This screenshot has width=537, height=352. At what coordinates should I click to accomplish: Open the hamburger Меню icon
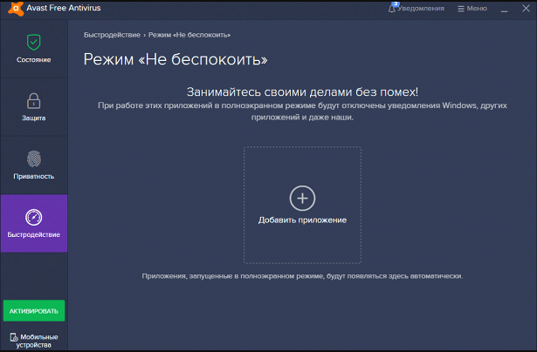tap(461, 9)
